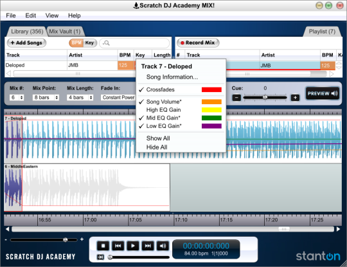Choose Show All in context menu
The width and height of the screenshot is (347, 267).
(x=158, y=138)
